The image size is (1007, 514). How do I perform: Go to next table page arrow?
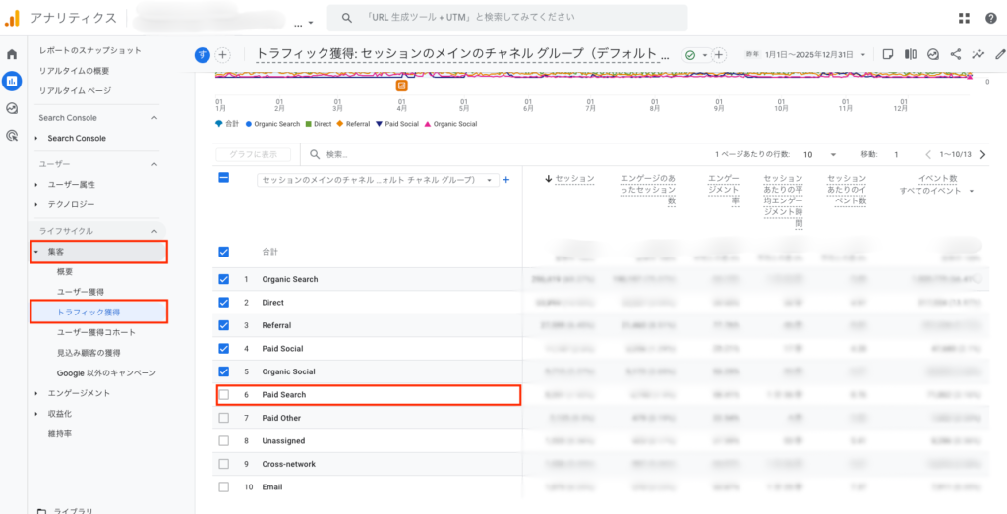(x=982, y=154)
